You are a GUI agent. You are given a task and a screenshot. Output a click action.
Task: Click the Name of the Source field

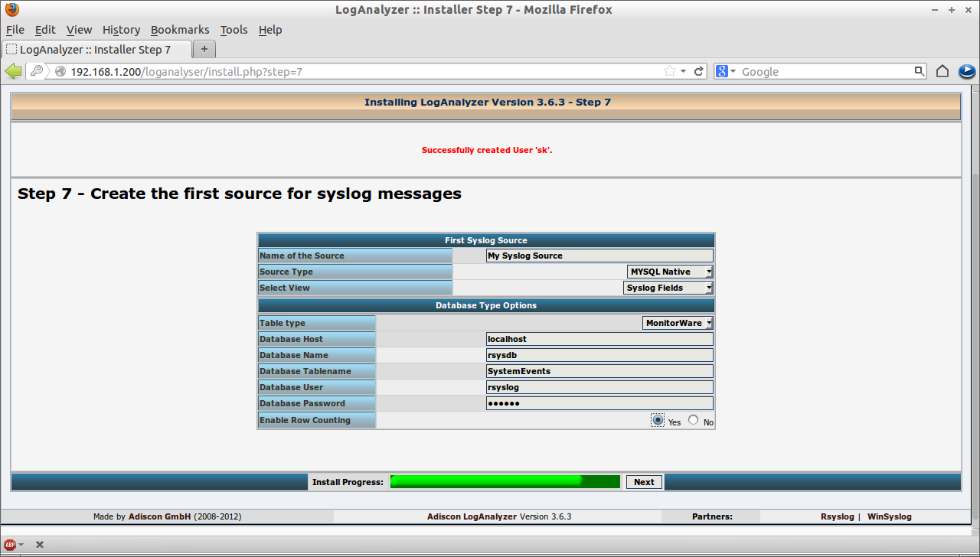pyautogui.click(x=599, y=256)
